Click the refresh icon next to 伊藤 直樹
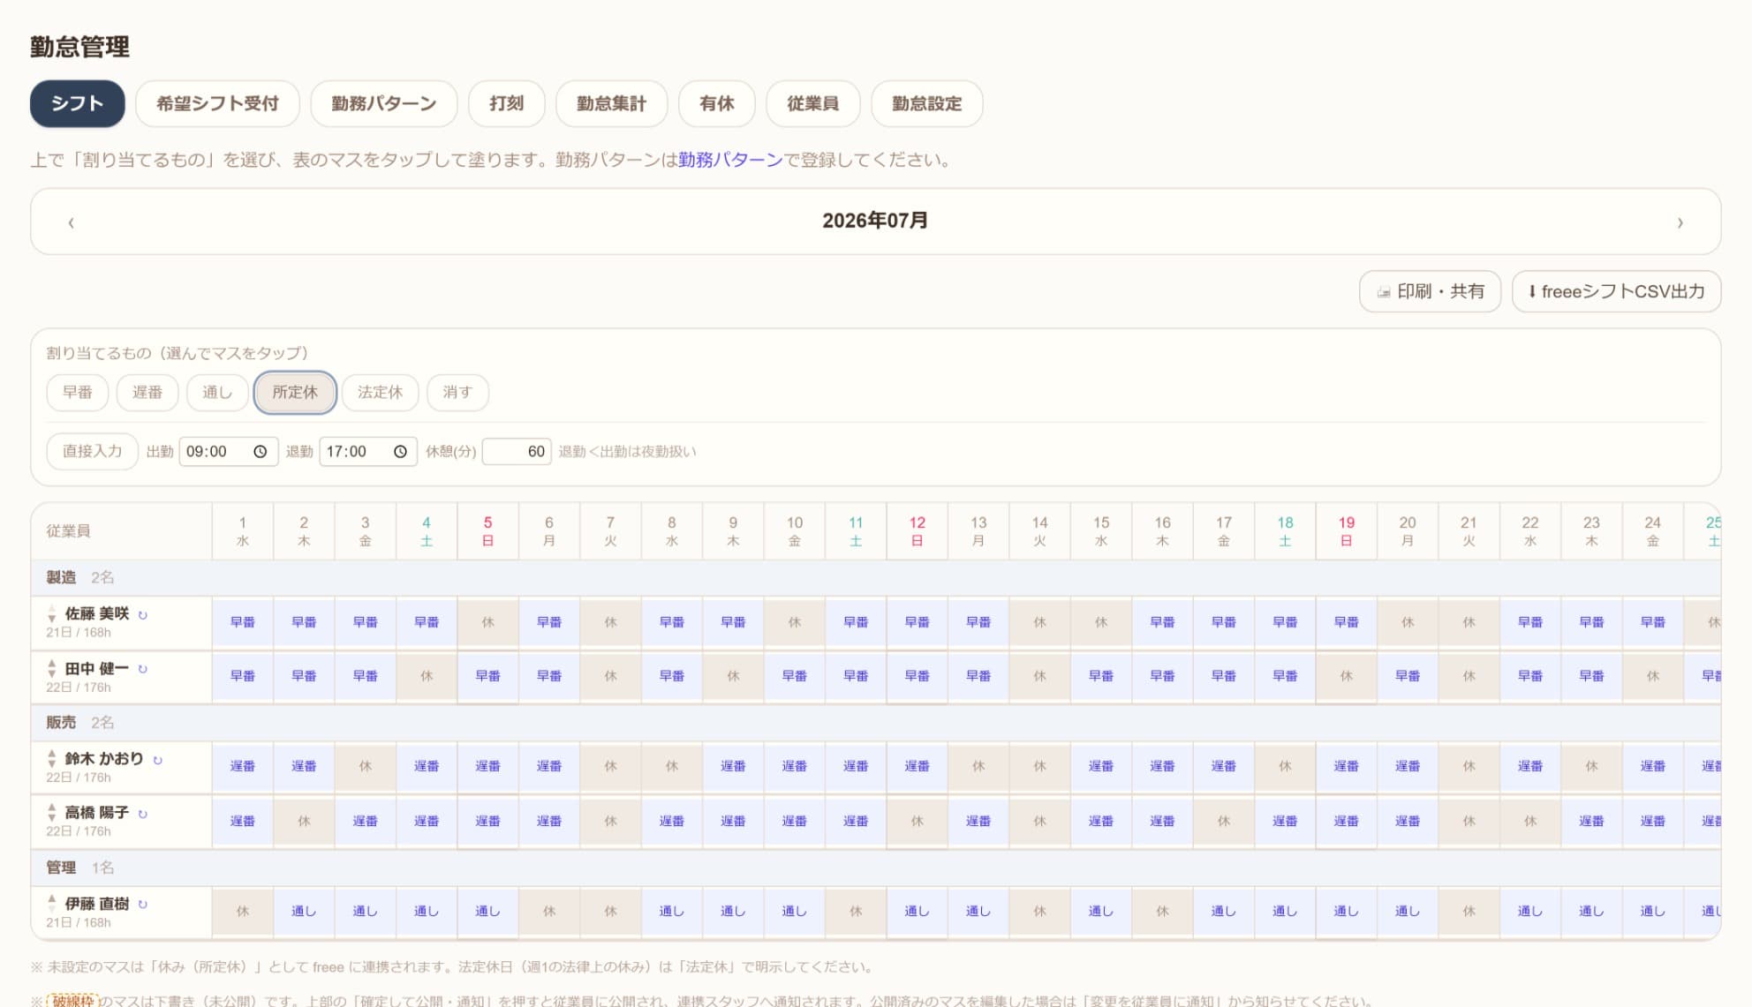Screen dimensions: 1752x1007 pyautogui.click(x=143, y=905)
